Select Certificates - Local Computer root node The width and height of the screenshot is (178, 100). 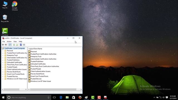[x=14, y=48]
